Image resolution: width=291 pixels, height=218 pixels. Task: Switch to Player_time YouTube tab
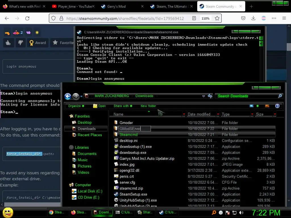click(73, 6)
